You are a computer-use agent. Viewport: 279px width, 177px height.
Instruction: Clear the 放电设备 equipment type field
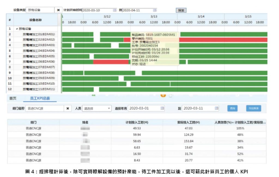pos(58,10)
